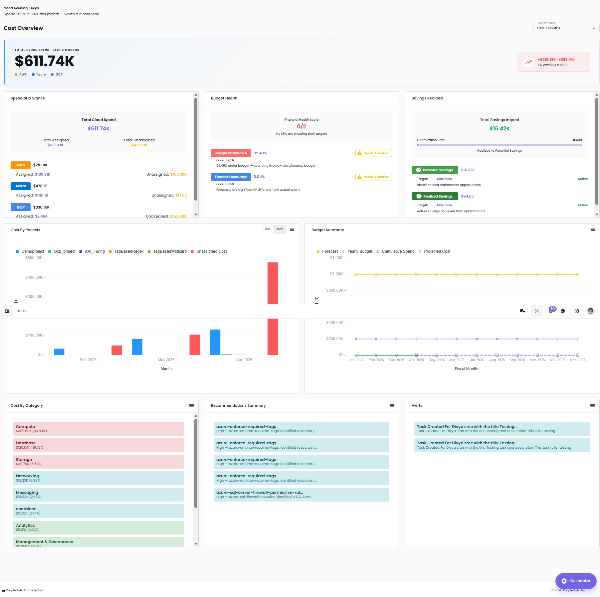
Task: Open the user avatar profile menu
Action: [591, 311]
